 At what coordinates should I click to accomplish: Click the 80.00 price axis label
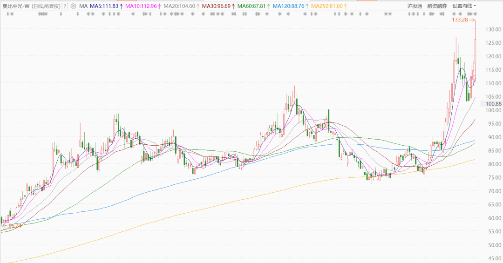coord(494,164)
